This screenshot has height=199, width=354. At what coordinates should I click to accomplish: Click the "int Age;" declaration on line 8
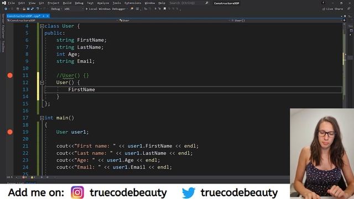(x=68, y=54)
